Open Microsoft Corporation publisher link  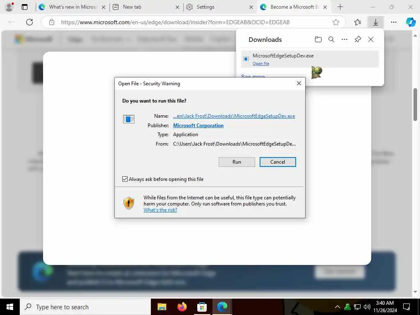click(198, 126)
